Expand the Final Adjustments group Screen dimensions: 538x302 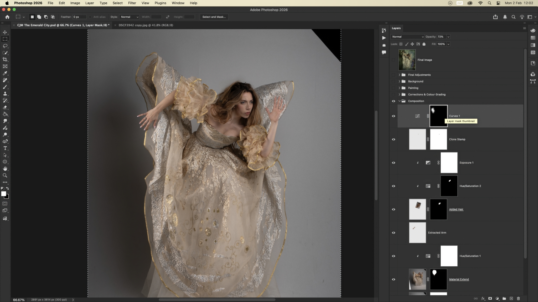pyautogui.click(x=399, y=75)
